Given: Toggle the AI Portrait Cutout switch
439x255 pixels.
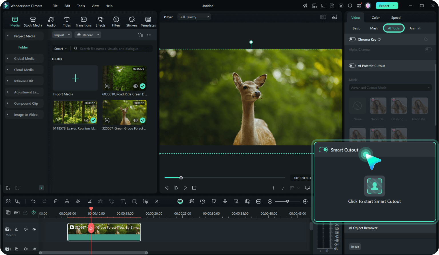Looking at the screenshot, I should click(x=352, y=66).
